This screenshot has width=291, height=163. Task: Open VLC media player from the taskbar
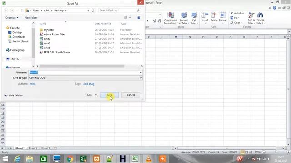click(149, 159)
